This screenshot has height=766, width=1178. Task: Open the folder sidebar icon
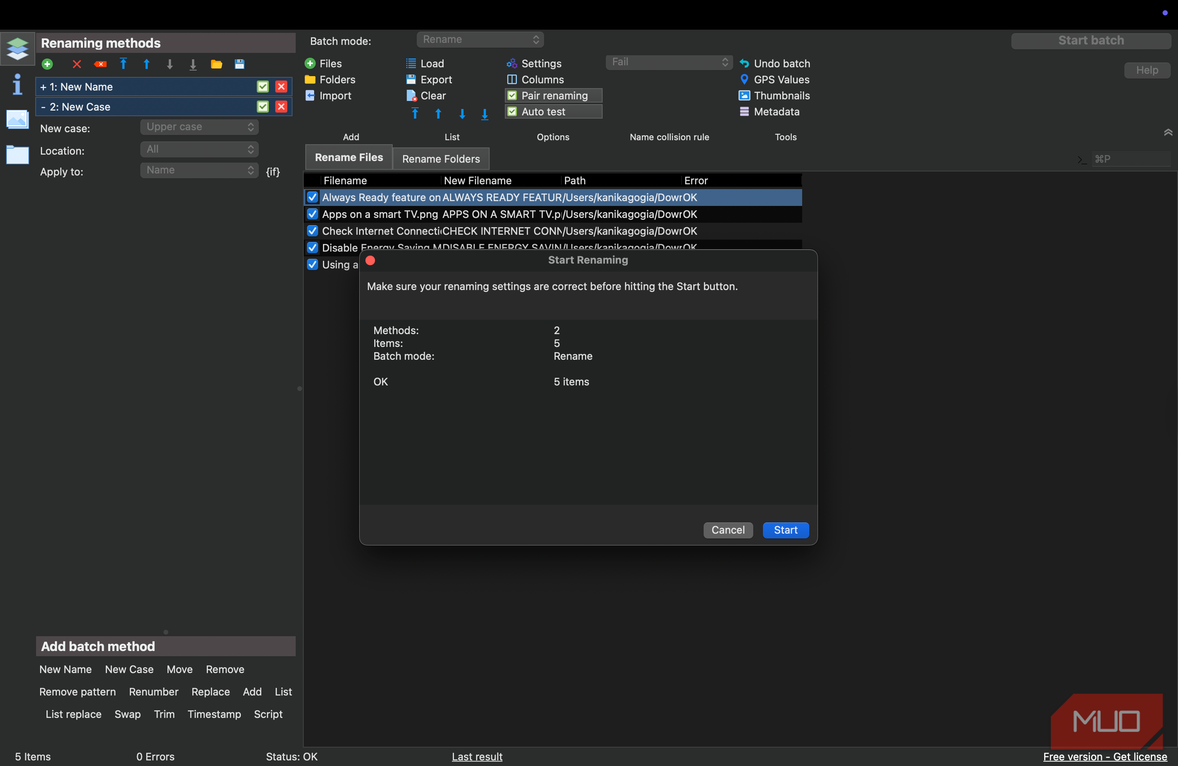(18, 154)
